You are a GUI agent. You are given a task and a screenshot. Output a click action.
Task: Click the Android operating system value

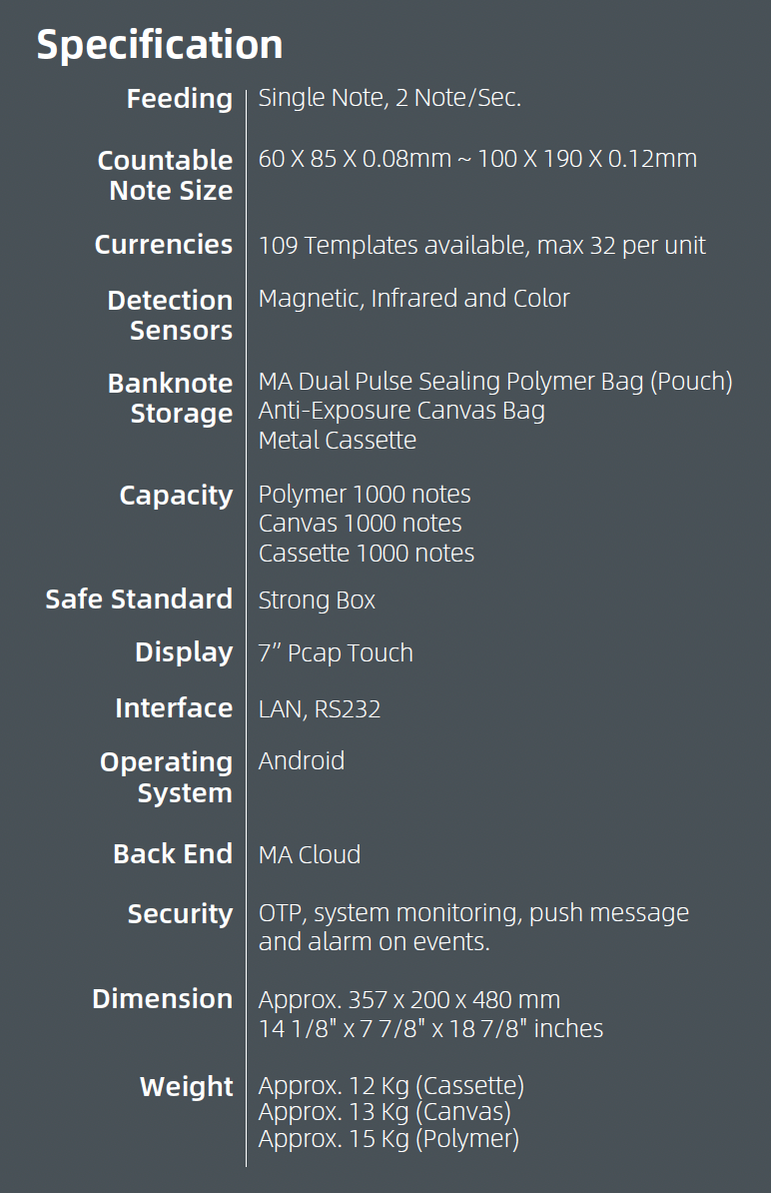(301, 760)
